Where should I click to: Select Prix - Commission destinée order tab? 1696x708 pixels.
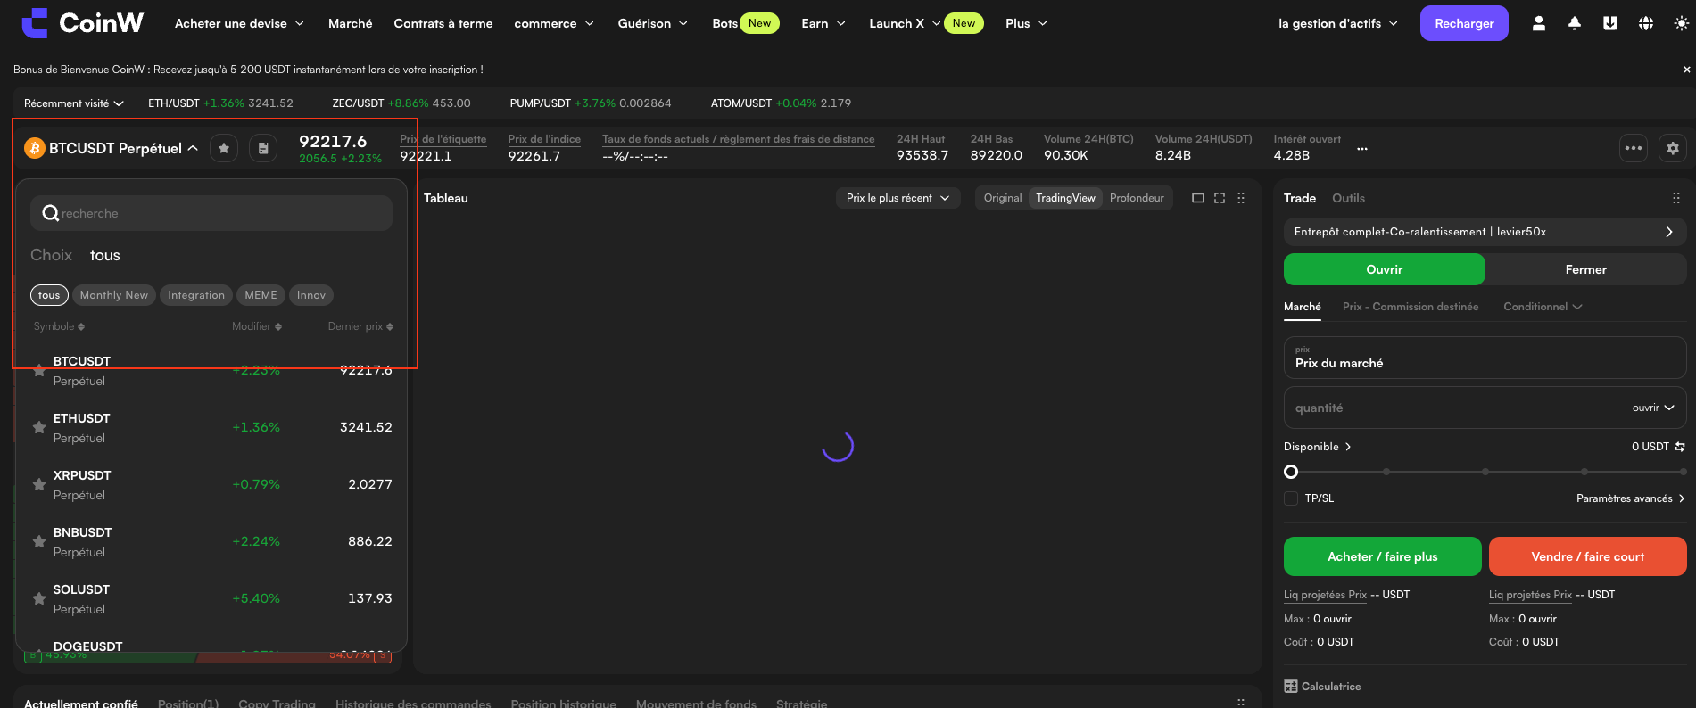[x=1411, y=307]
